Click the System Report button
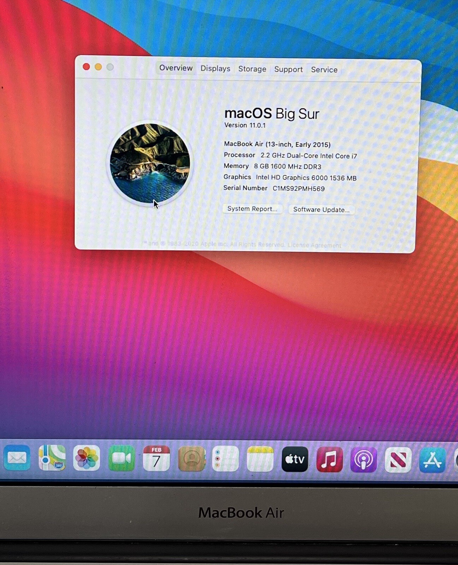The image size is (458, 565). (x=252, y=209)
